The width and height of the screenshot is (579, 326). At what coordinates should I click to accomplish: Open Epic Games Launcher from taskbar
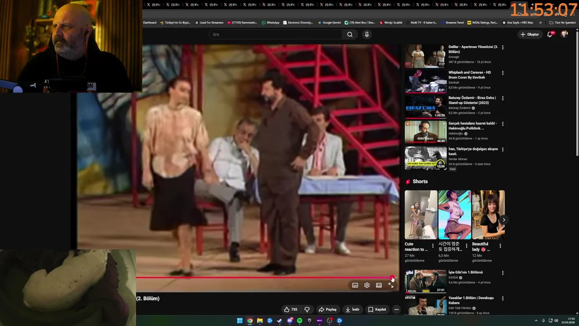tap(309, 321)
